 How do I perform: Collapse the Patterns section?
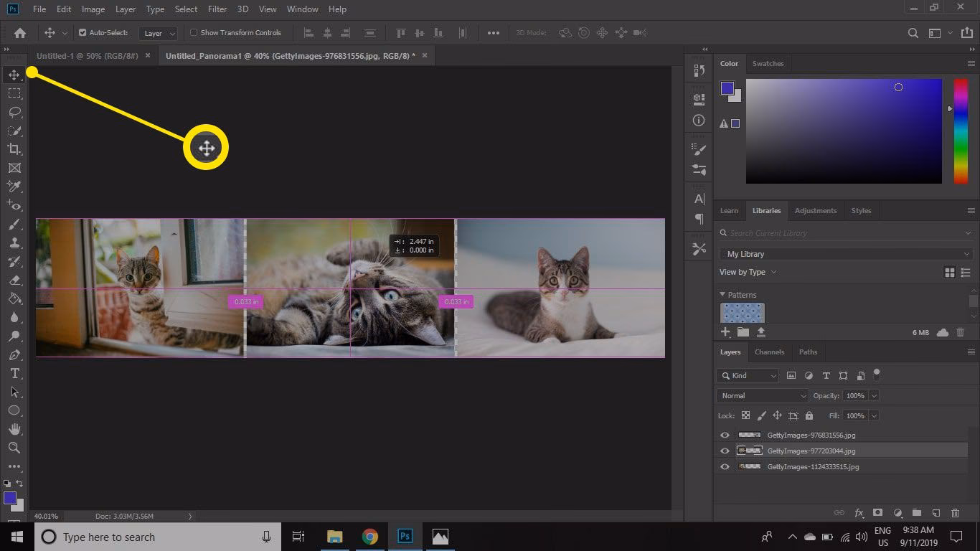point(722,294)
